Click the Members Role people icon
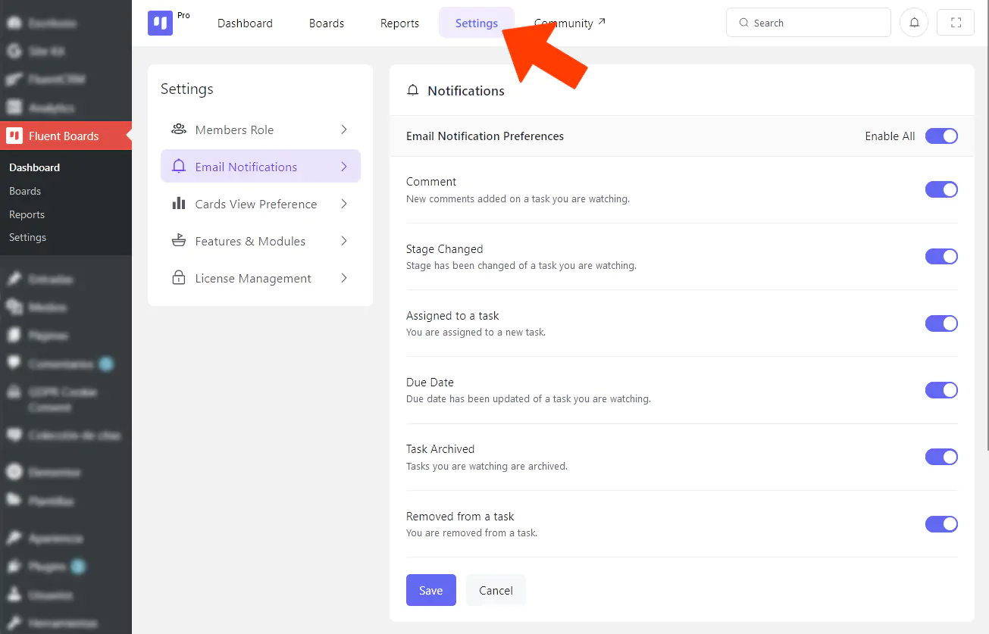The image size is (989, 634). [179, 130]
